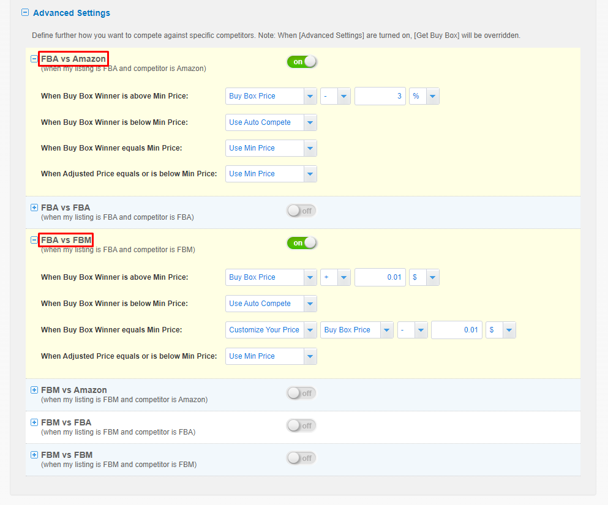Turn on the FBA vs FBA toggle

click(x=302, y=211)
